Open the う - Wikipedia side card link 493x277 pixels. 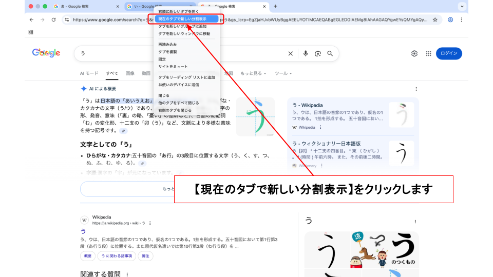coord(308,105)
